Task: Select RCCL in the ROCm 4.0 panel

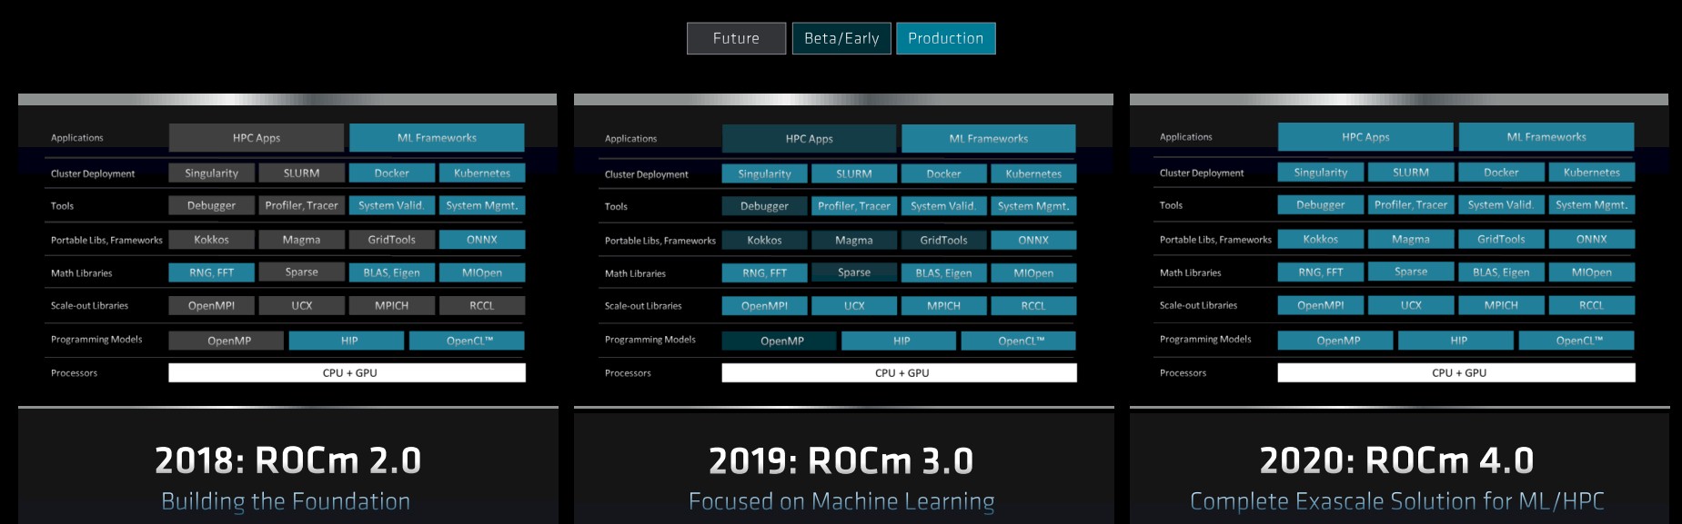Action: (x=1592, y=305)
